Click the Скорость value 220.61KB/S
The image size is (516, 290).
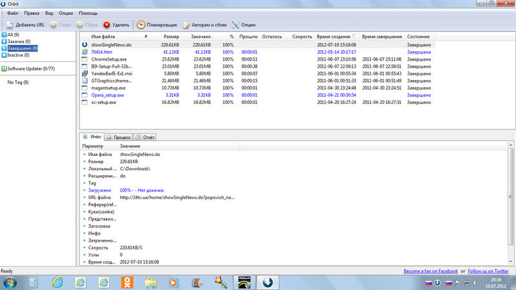point(131,247)
